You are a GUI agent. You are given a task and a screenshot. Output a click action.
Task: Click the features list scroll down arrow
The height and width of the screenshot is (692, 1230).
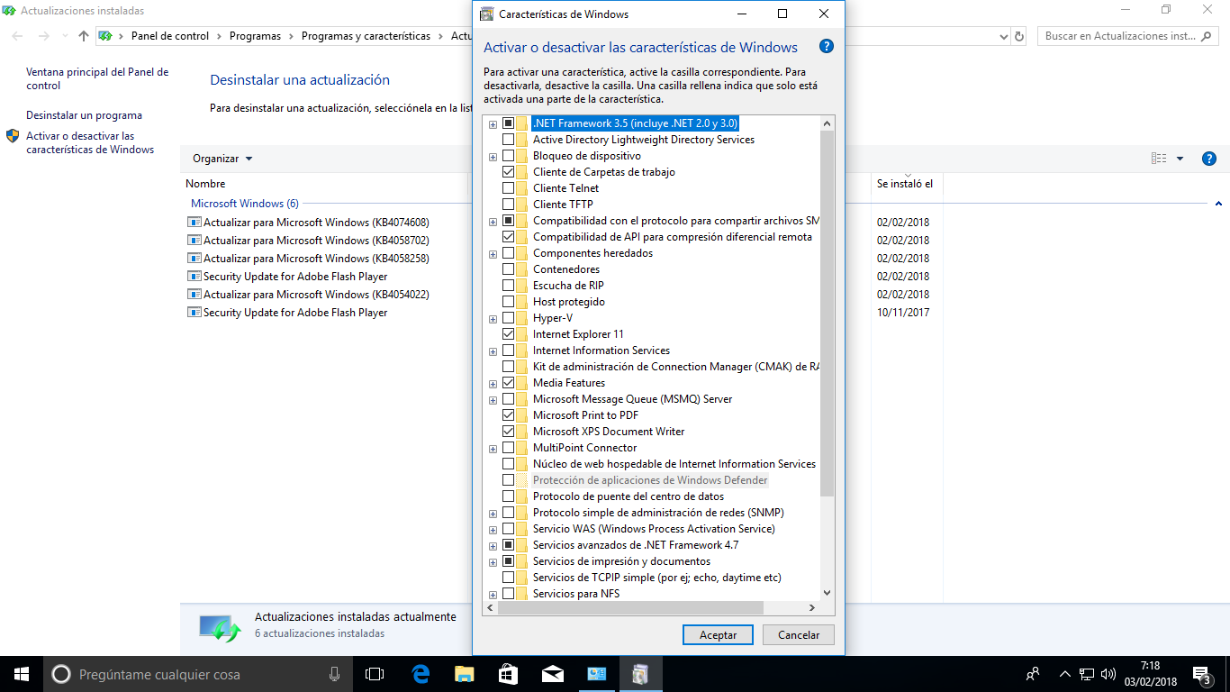click(828, 593)
